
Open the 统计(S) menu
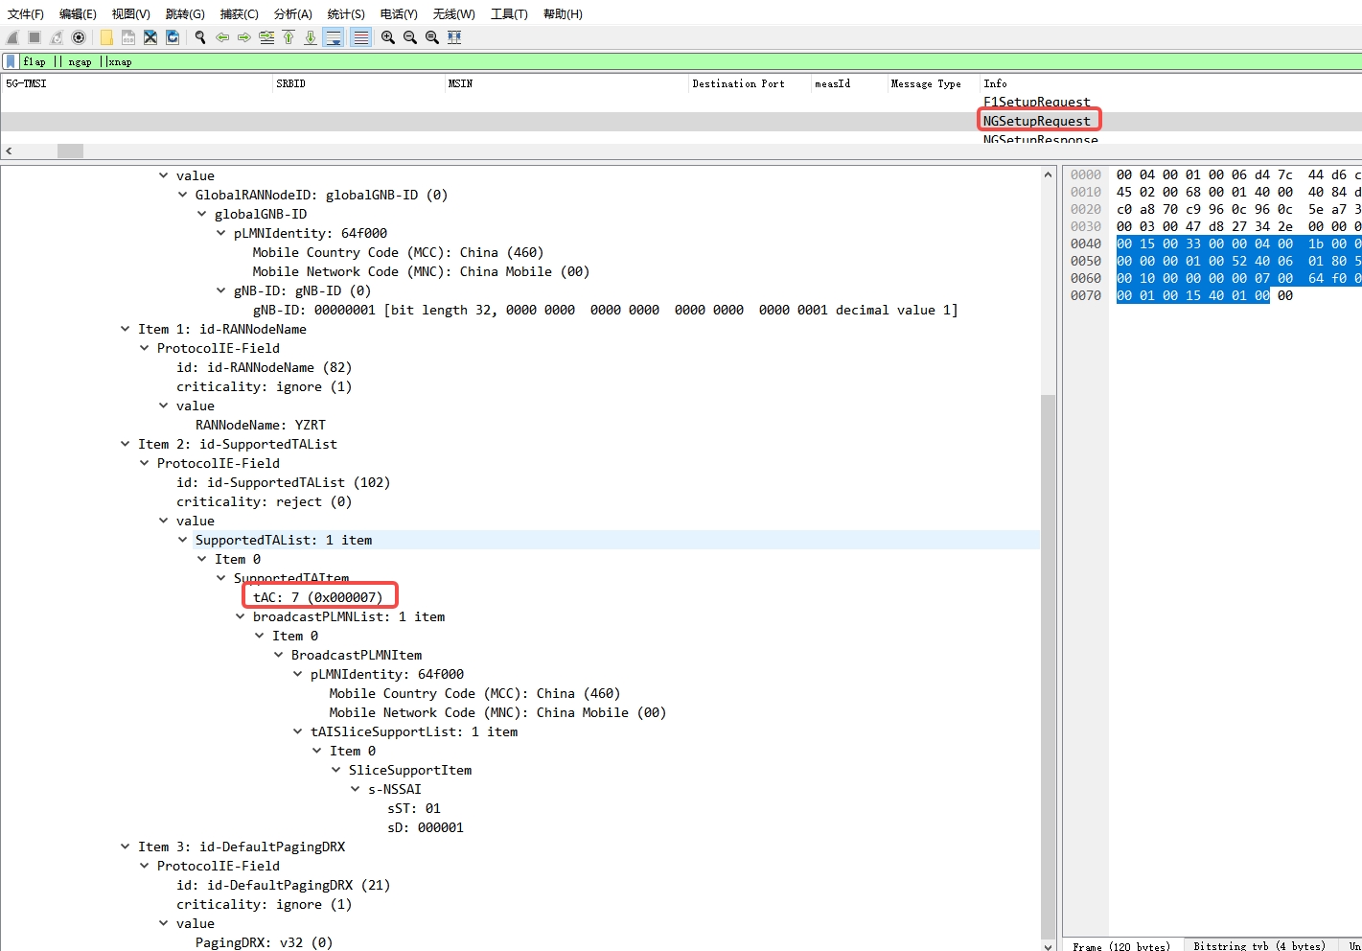click(x=346, y=13)
